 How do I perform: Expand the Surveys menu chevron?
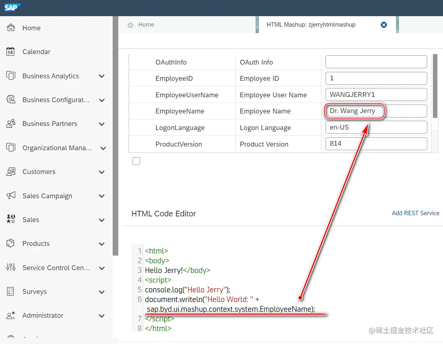coord(102,292)
